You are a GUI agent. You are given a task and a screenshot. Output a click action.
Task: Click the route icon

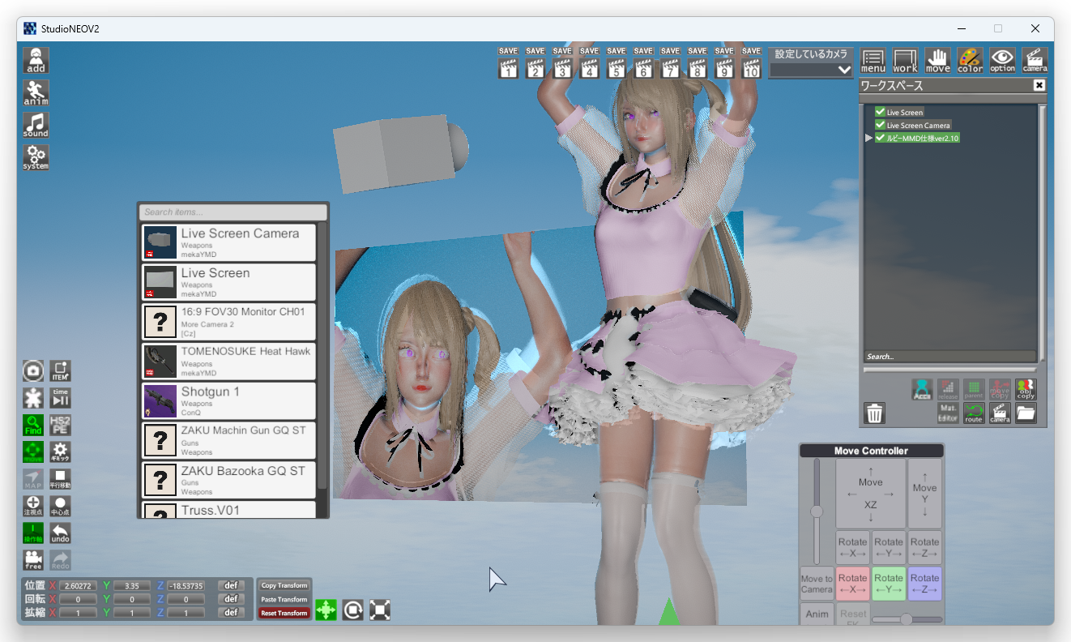[974, 413]
